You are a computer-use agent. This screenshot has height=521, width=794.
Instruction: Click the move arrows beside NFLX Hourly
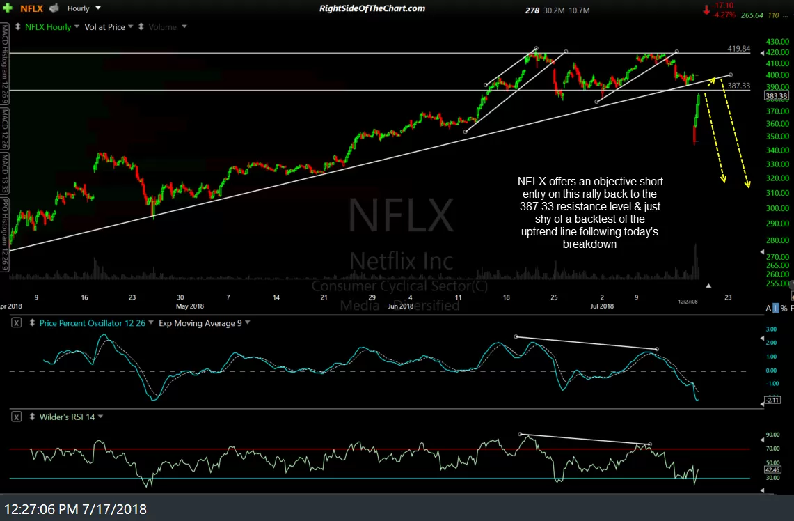click(17, 27)
